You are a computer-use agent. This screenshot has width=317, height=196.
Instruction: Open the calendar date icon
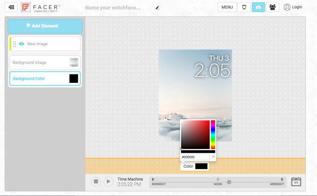point(296,182)
